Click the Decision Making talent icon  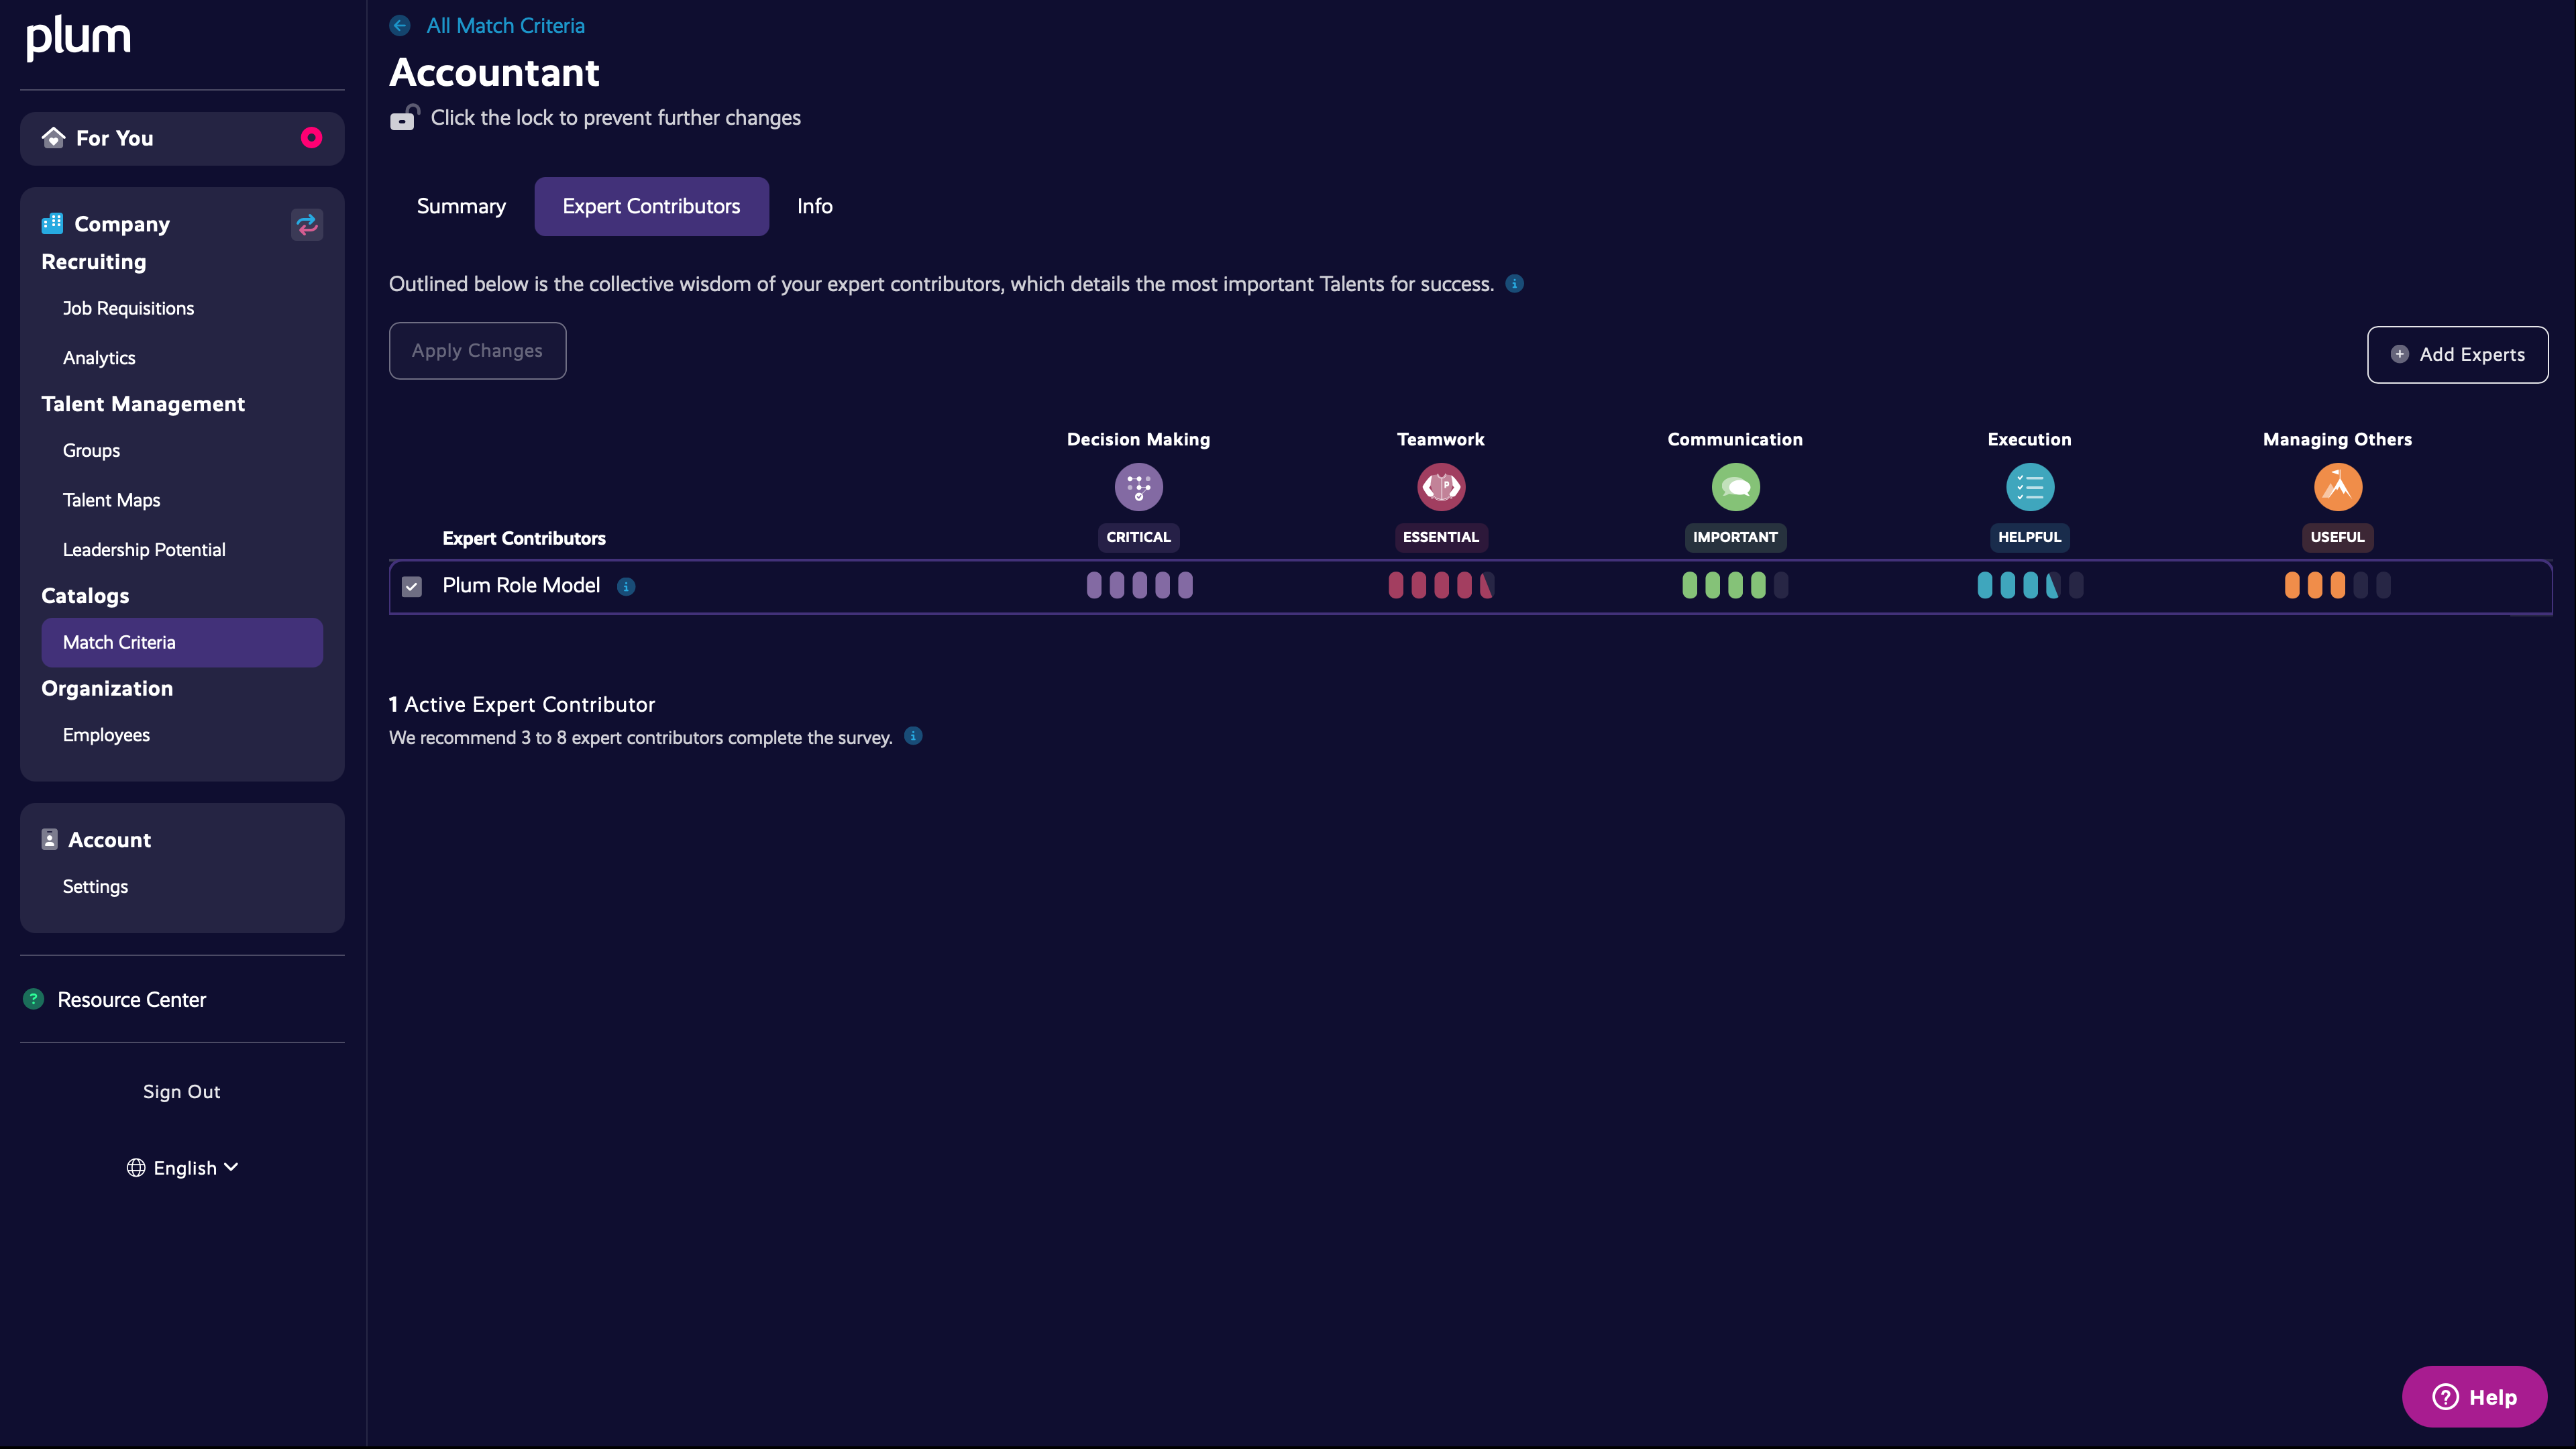coord(1138,487)
